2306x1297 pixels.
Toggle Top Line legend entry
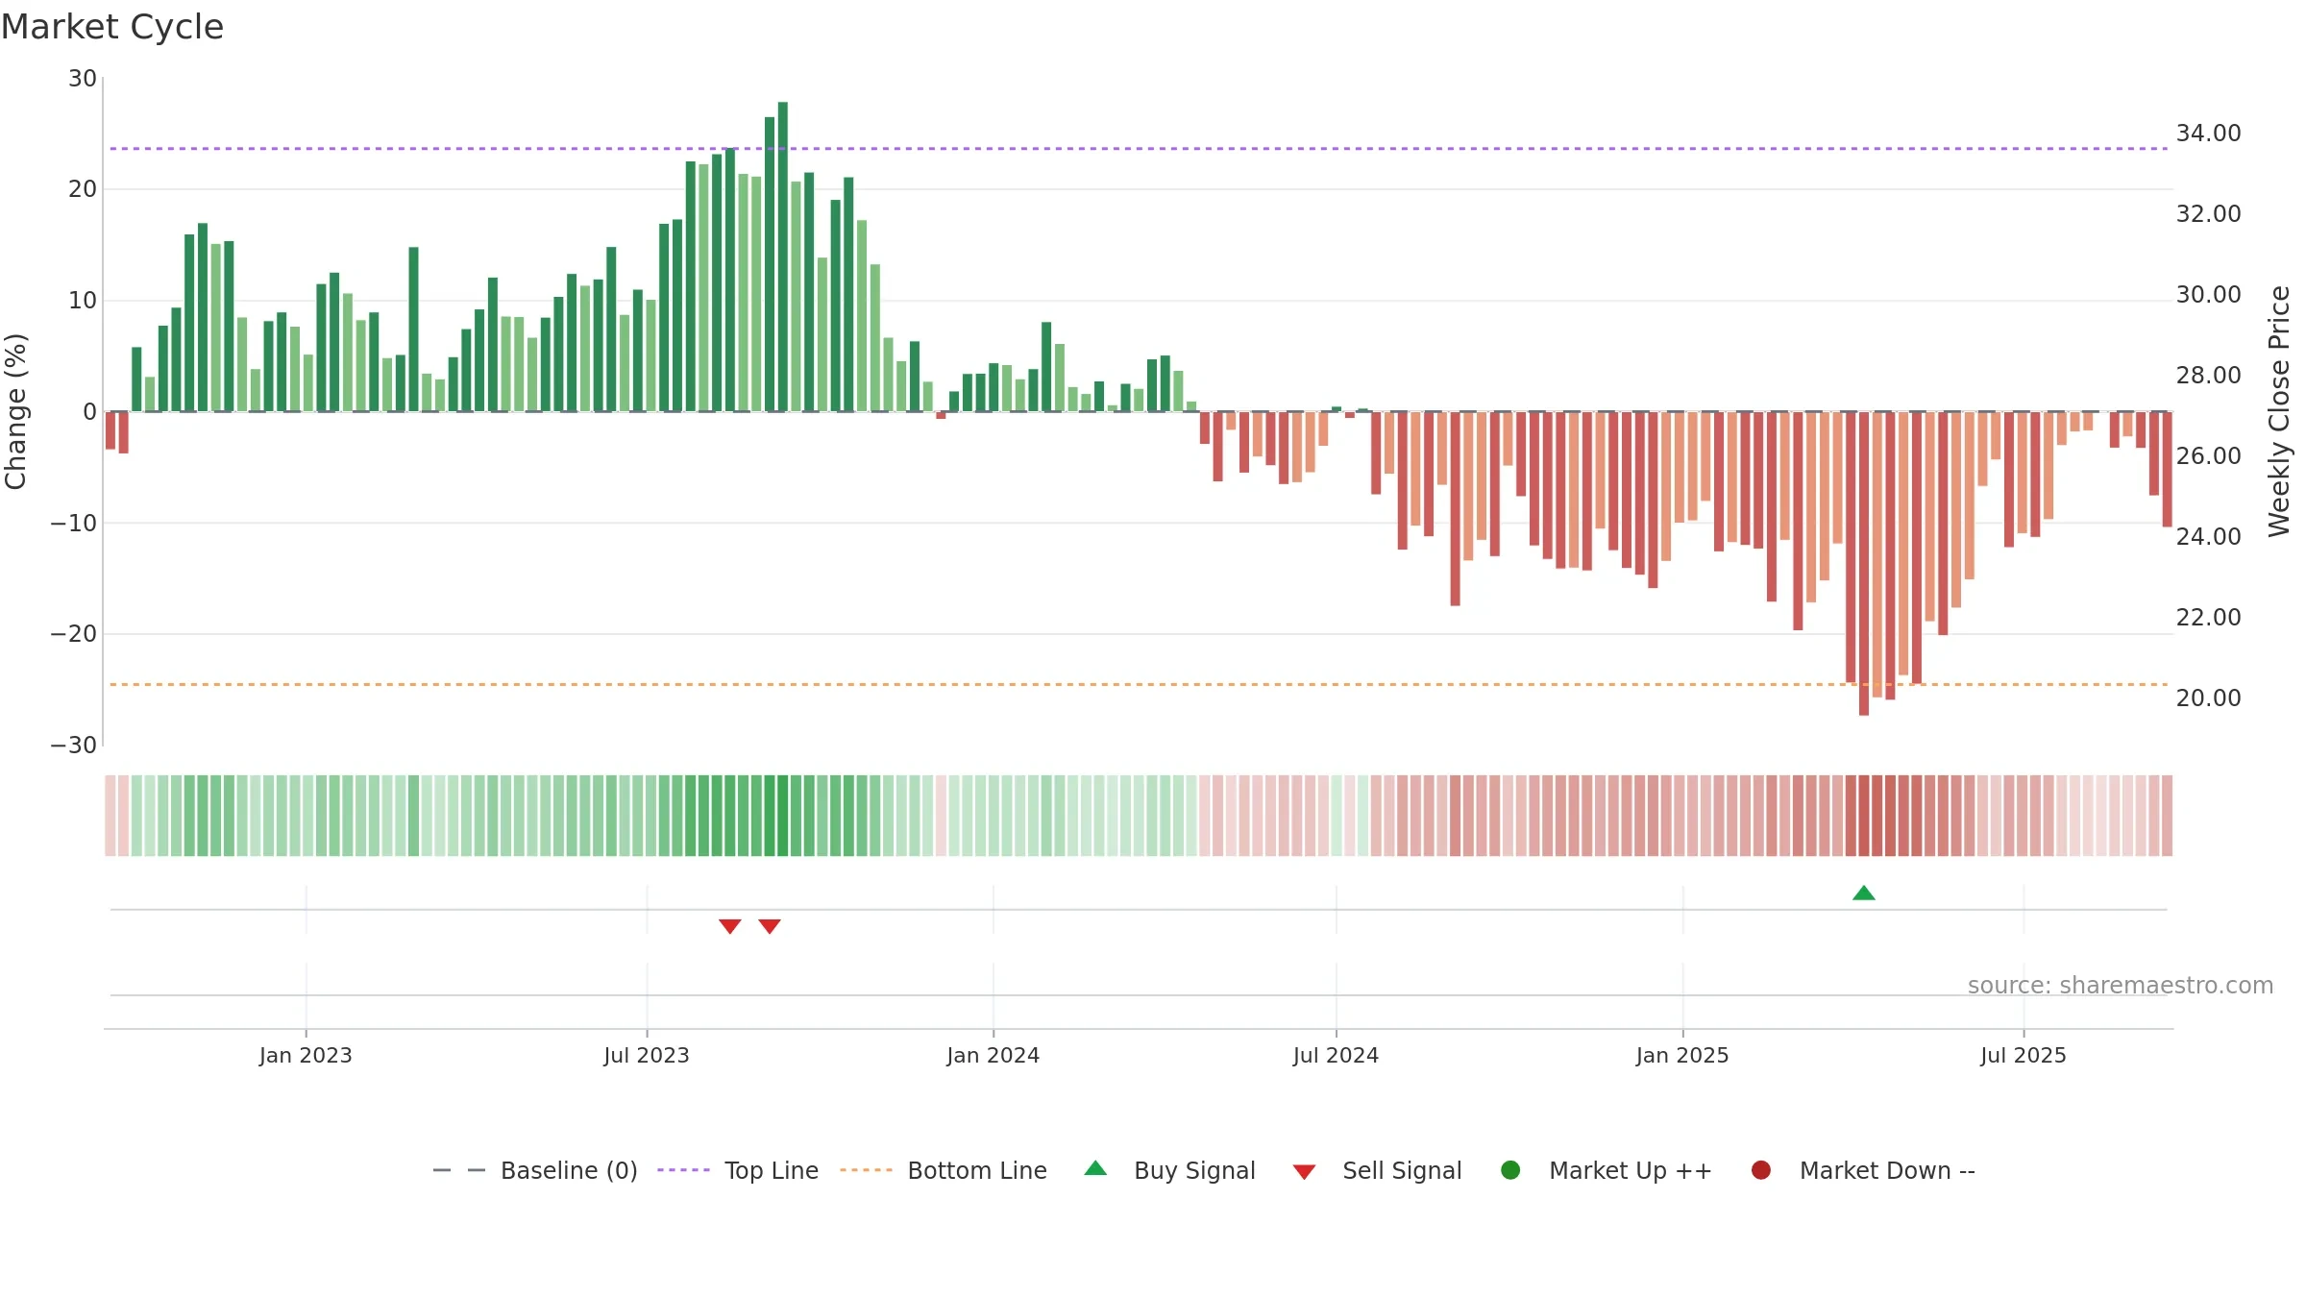point(738,1170)
